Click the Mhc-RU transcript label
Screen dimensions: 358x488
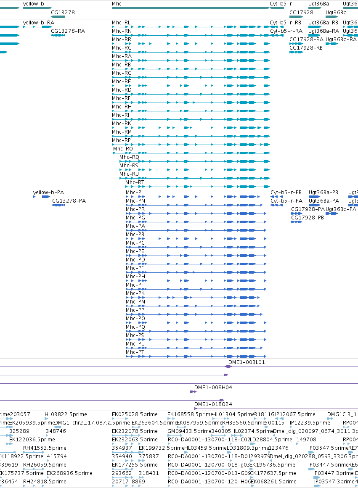click(129, 174)
